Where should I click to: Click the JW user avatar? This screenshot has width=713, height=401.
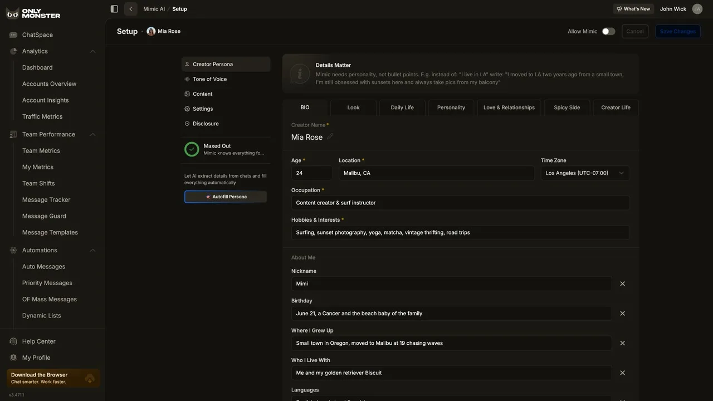click(x=697, y=9)
